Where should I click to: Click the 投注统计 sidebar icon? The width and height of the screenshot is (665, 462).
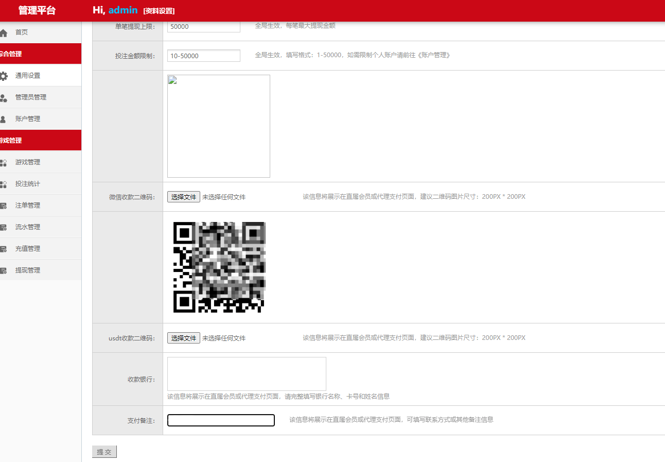pos(4,184)
